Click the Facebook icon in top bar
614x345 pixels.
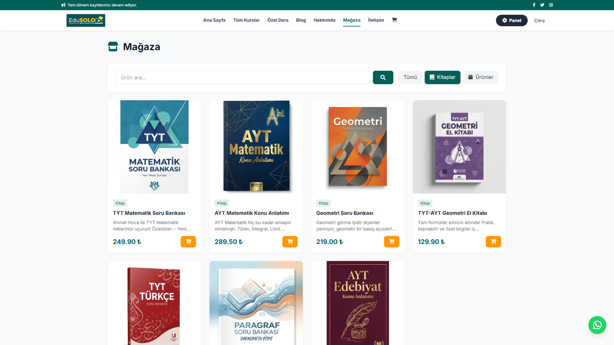coord(534,5)
